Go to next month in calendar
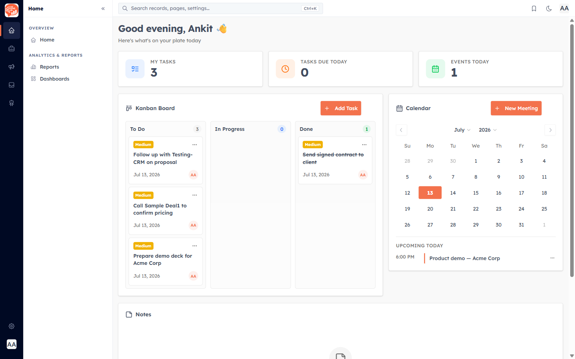 (550, 130)
